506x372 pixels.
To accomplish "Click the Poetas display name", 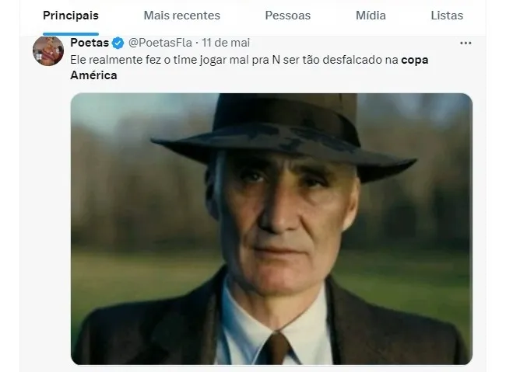I will (90, 43).
